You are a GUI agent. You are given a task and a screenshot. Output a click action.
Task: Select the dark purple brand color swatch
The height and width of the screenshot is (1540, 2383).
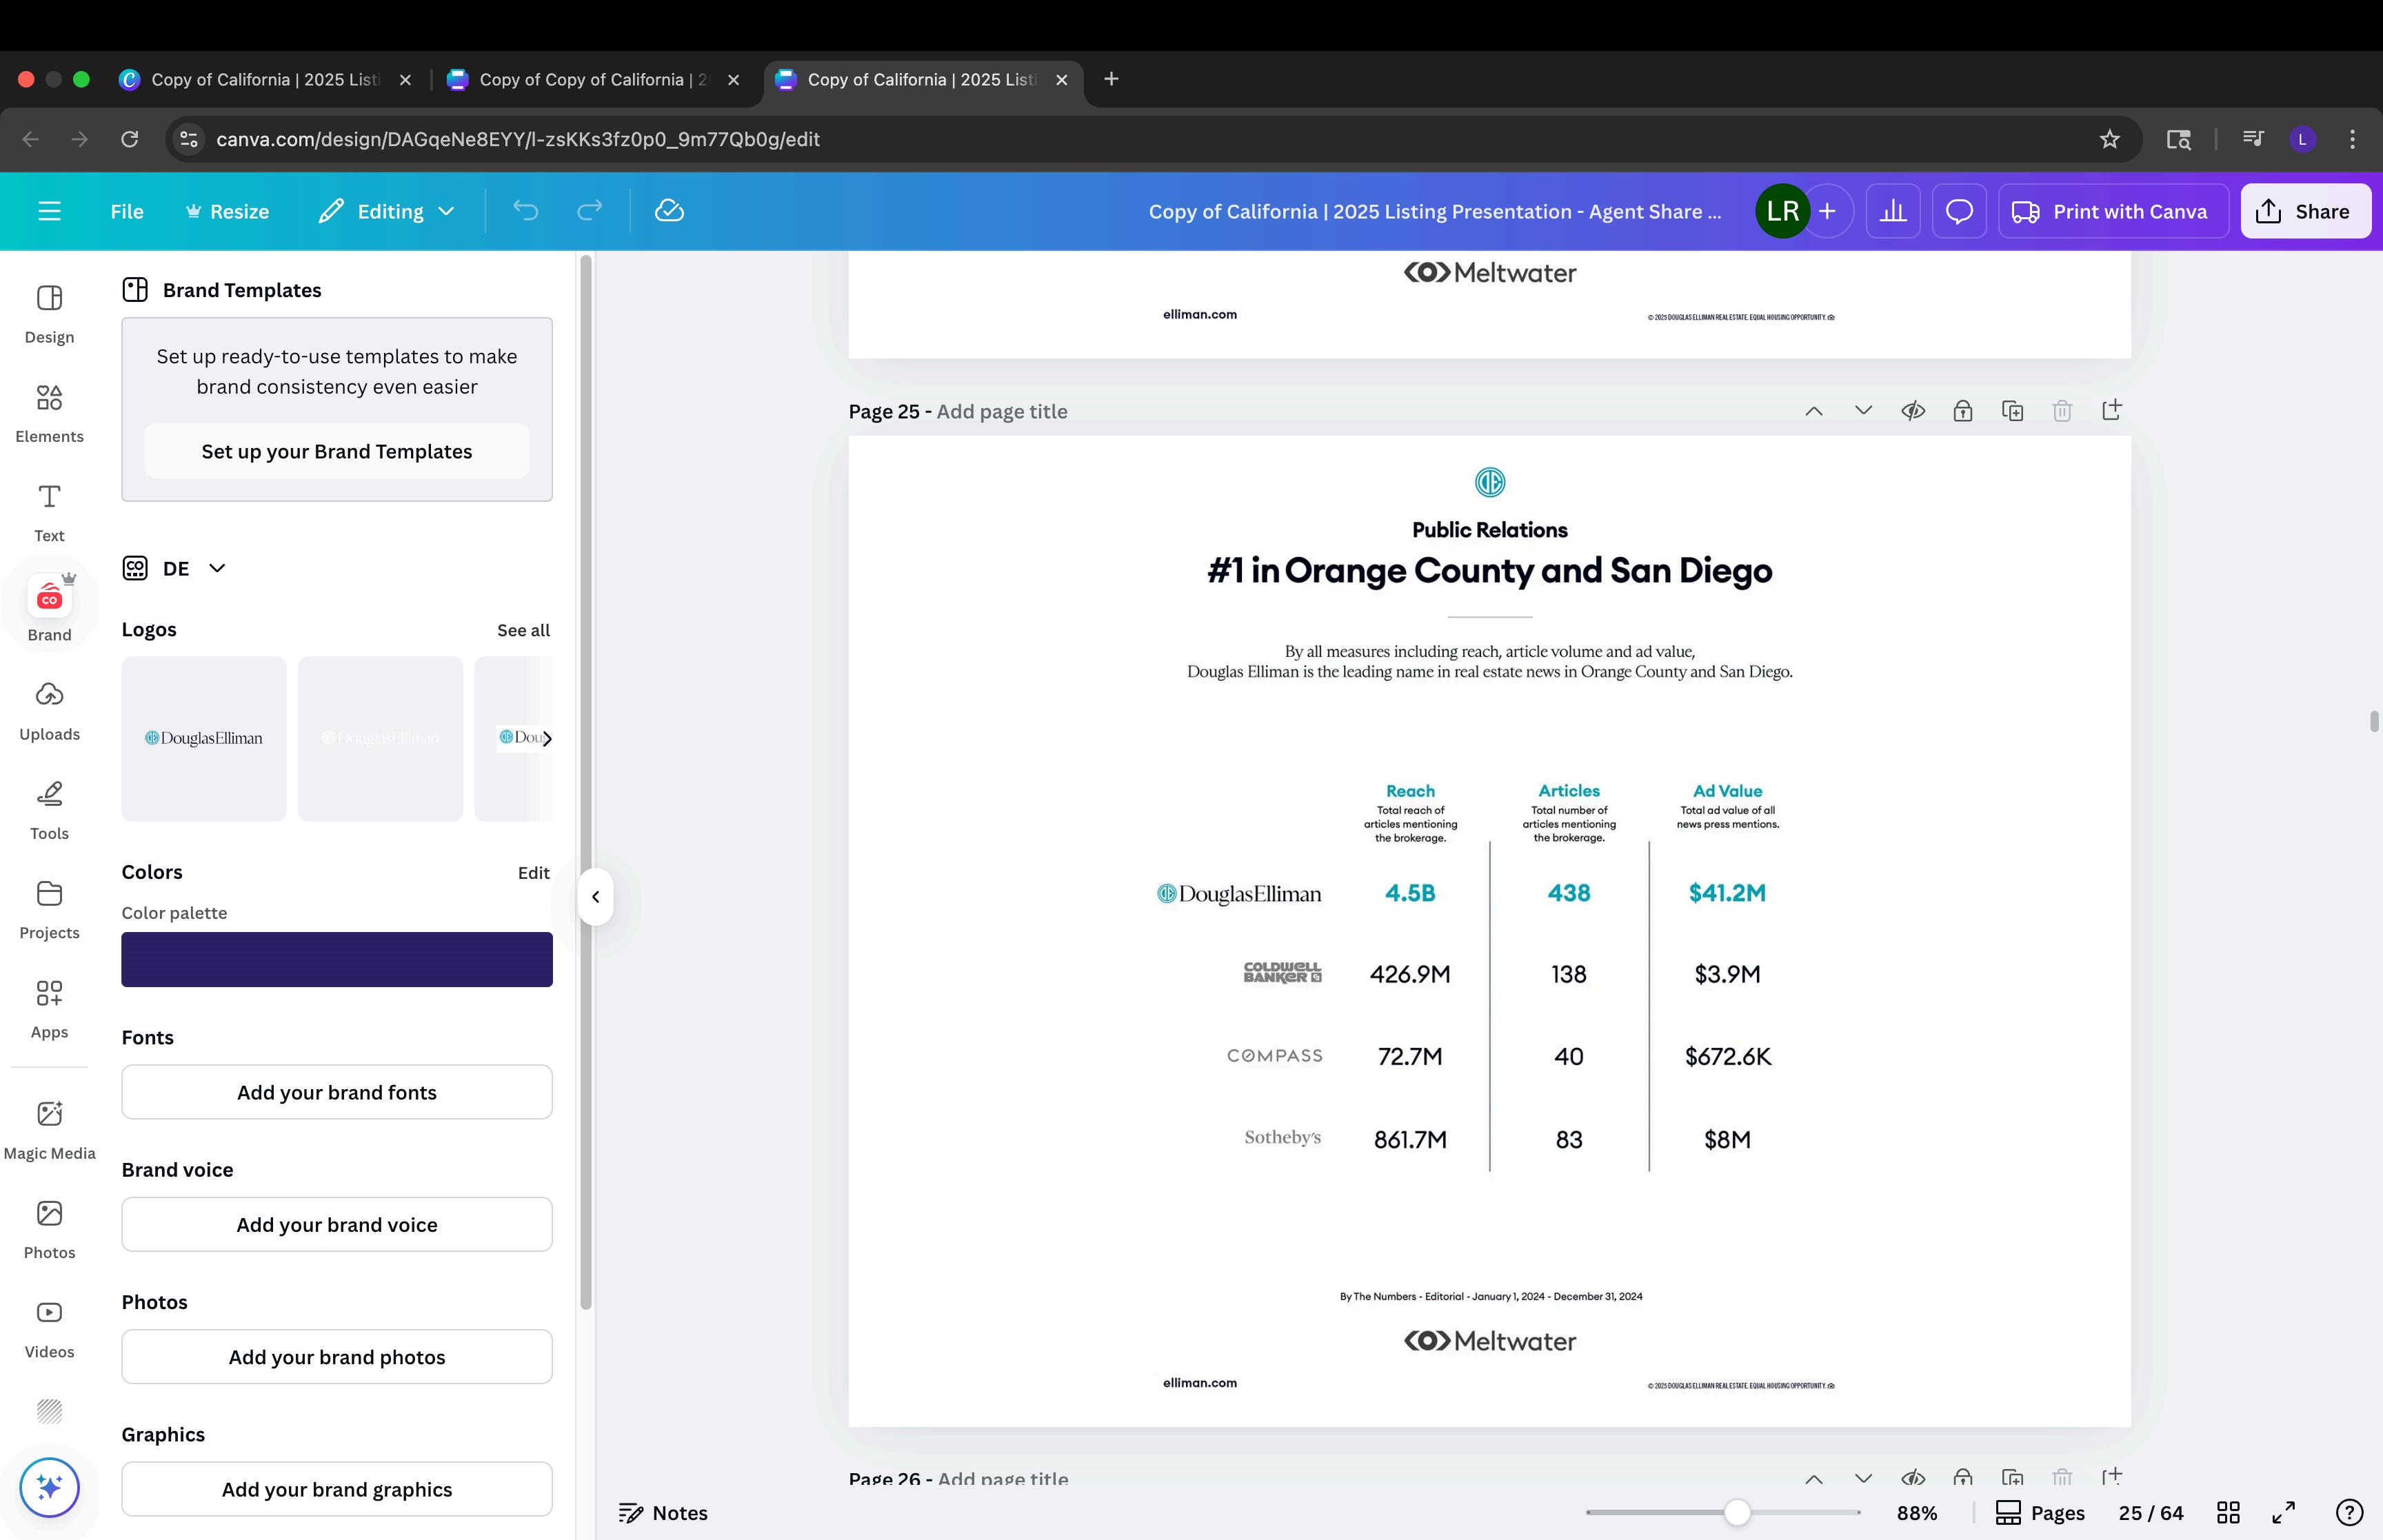click(x=336, y=959)
